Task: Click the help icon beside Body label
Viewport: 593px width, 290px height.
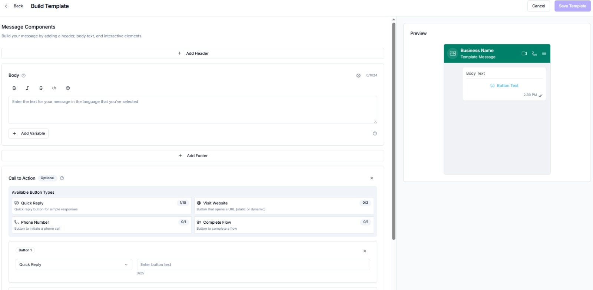Action: 24,76
